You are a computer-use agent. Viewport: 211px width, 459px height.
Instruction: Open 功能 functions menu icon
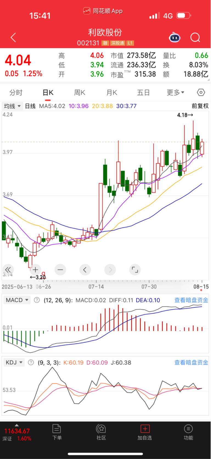(x=188, y=432)
